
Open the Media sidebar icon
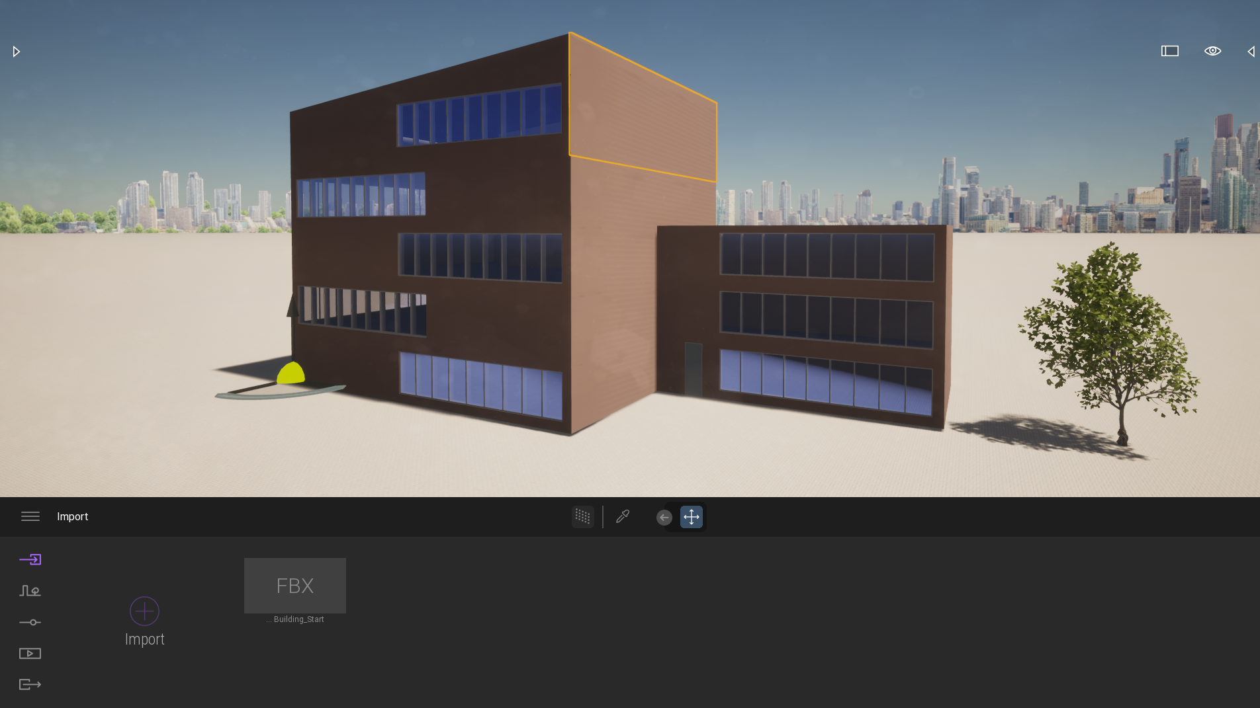(x=30, y=653)
